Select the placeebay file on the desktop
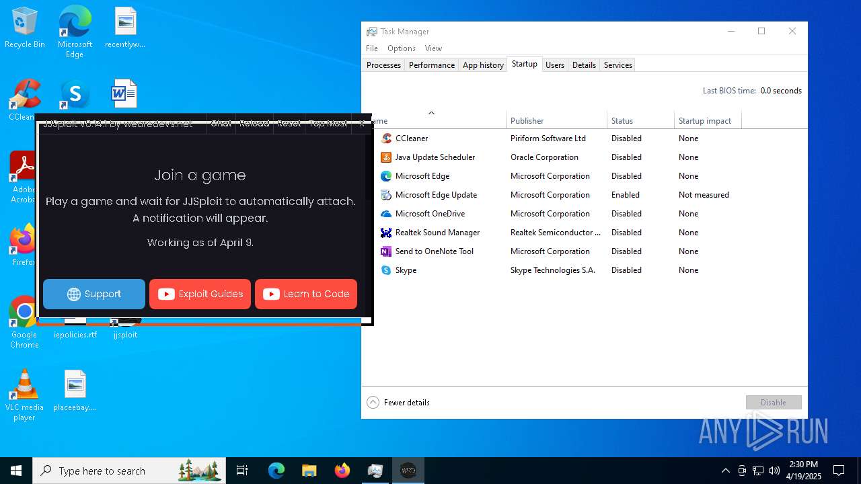The height and width of the screenshot is (484, 861). click(75, 391)
